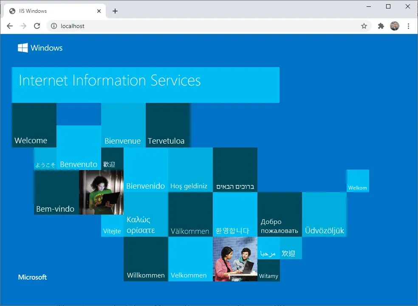Click the bookmark star icon
Viewport: 418px width, 306px height.
tap(364, 26)
